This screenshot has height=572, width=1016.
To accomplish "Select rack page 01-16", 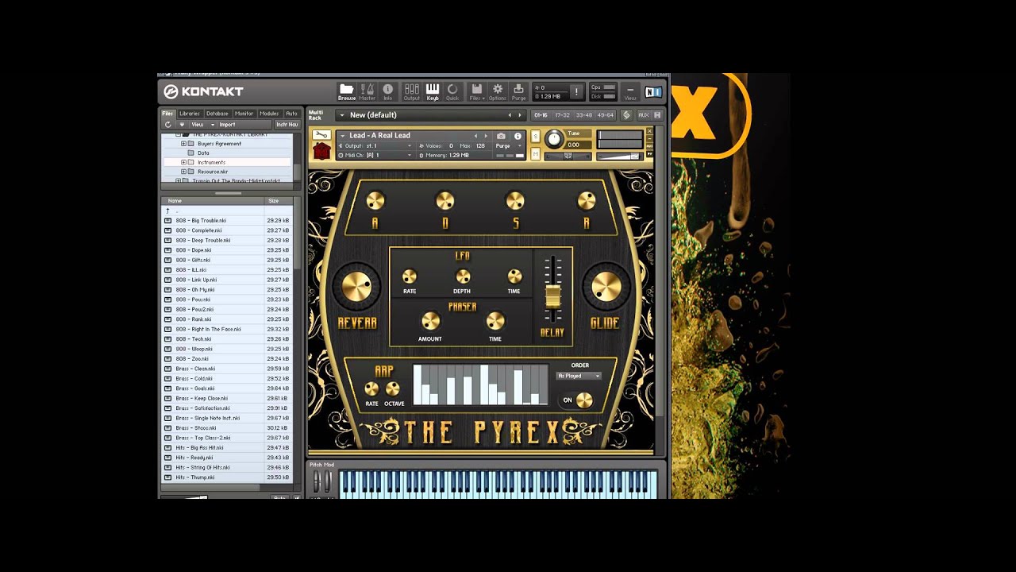I will (x=541, y=115).
